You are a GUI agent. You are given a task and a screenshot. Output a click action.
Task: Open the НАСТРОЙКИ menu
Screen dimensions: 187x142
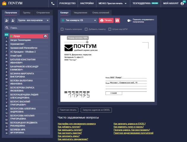tap(87, 4)
